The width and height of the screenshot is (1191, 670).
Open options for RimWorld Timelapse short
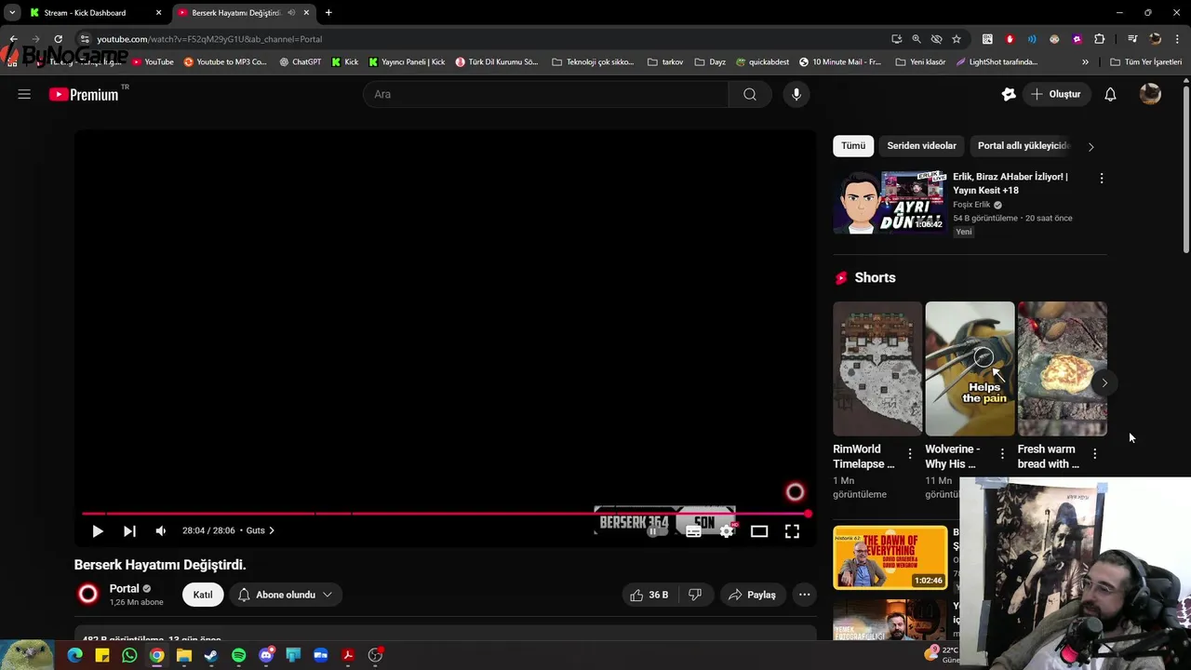(910, 453)
